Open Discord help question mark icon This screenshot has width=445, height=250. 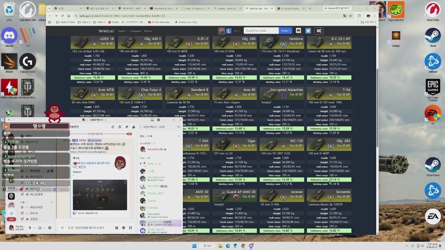[159, 120]
